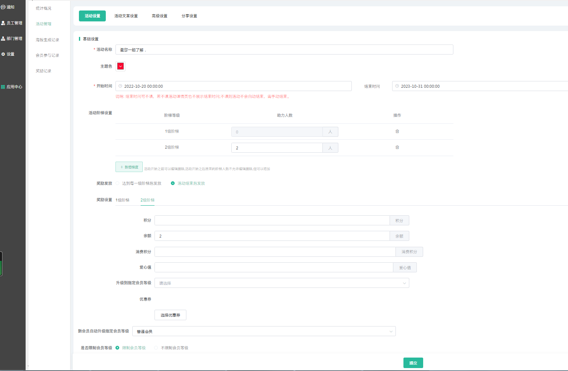Image resolution: width=568 pixels, height=371 pixels.
Task: Open 应用中心 app center icon
Action: click(x=3, y=87)
